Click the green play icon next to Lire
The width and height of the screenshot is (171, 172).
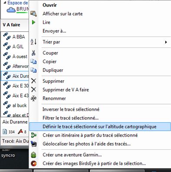pyautogui.click(x=33, y=22)
